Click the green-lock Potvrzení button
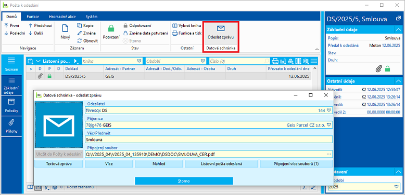Viewport: 405px width, 195px height. pos(111,33)
